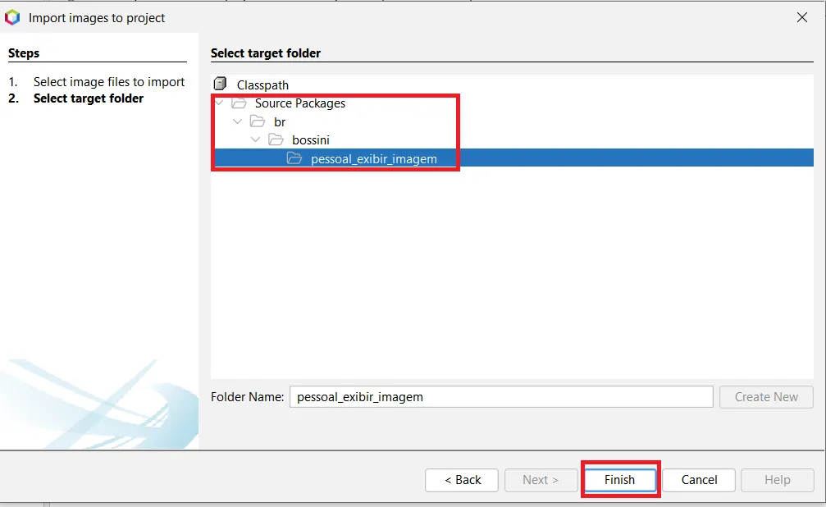Focus the Folder Name input field

[x=501, y=397]
